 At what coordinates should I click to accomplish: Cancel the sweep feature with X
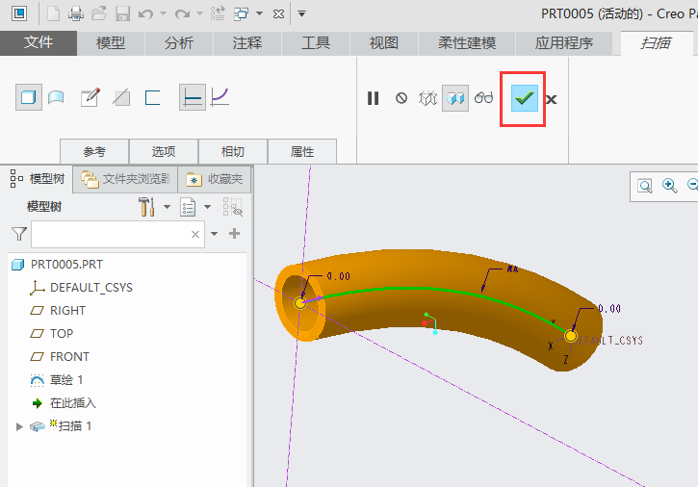point(551,99)
